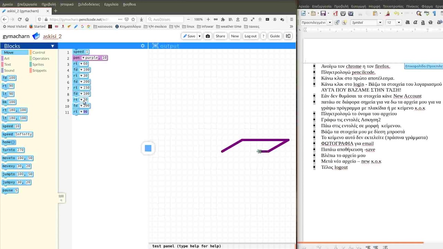Reload the Pencil Code page
Image resolution: width=443 pixels, height=249 pixels.
click(20, 19)
